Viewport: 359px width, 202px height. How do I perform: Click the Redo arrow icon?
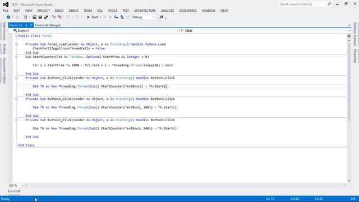pyautogui.click(x=77, y=17)
